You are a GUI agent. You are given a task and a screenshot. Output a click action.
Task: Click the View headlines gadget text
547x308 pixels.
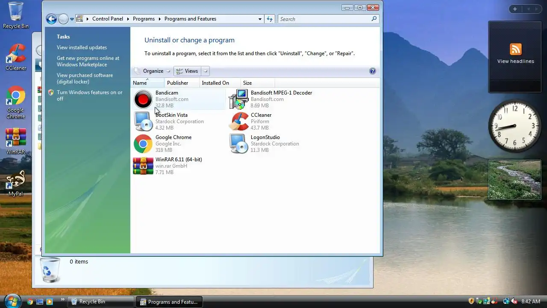click(x=516, y=61)
